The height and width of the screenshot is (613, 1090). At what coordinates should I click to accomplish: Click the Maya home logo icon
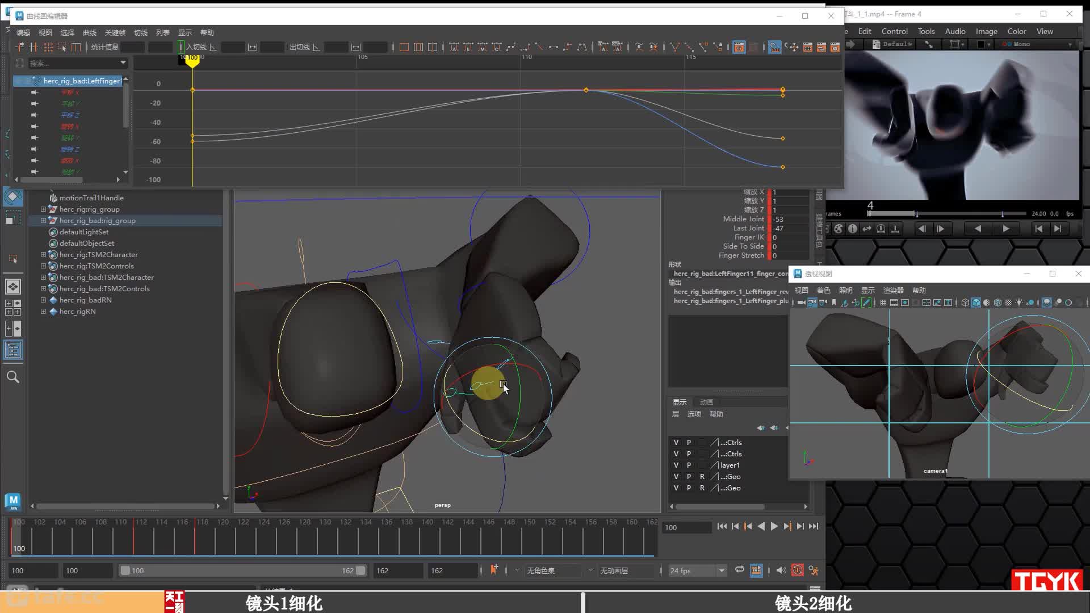(13, 502)
